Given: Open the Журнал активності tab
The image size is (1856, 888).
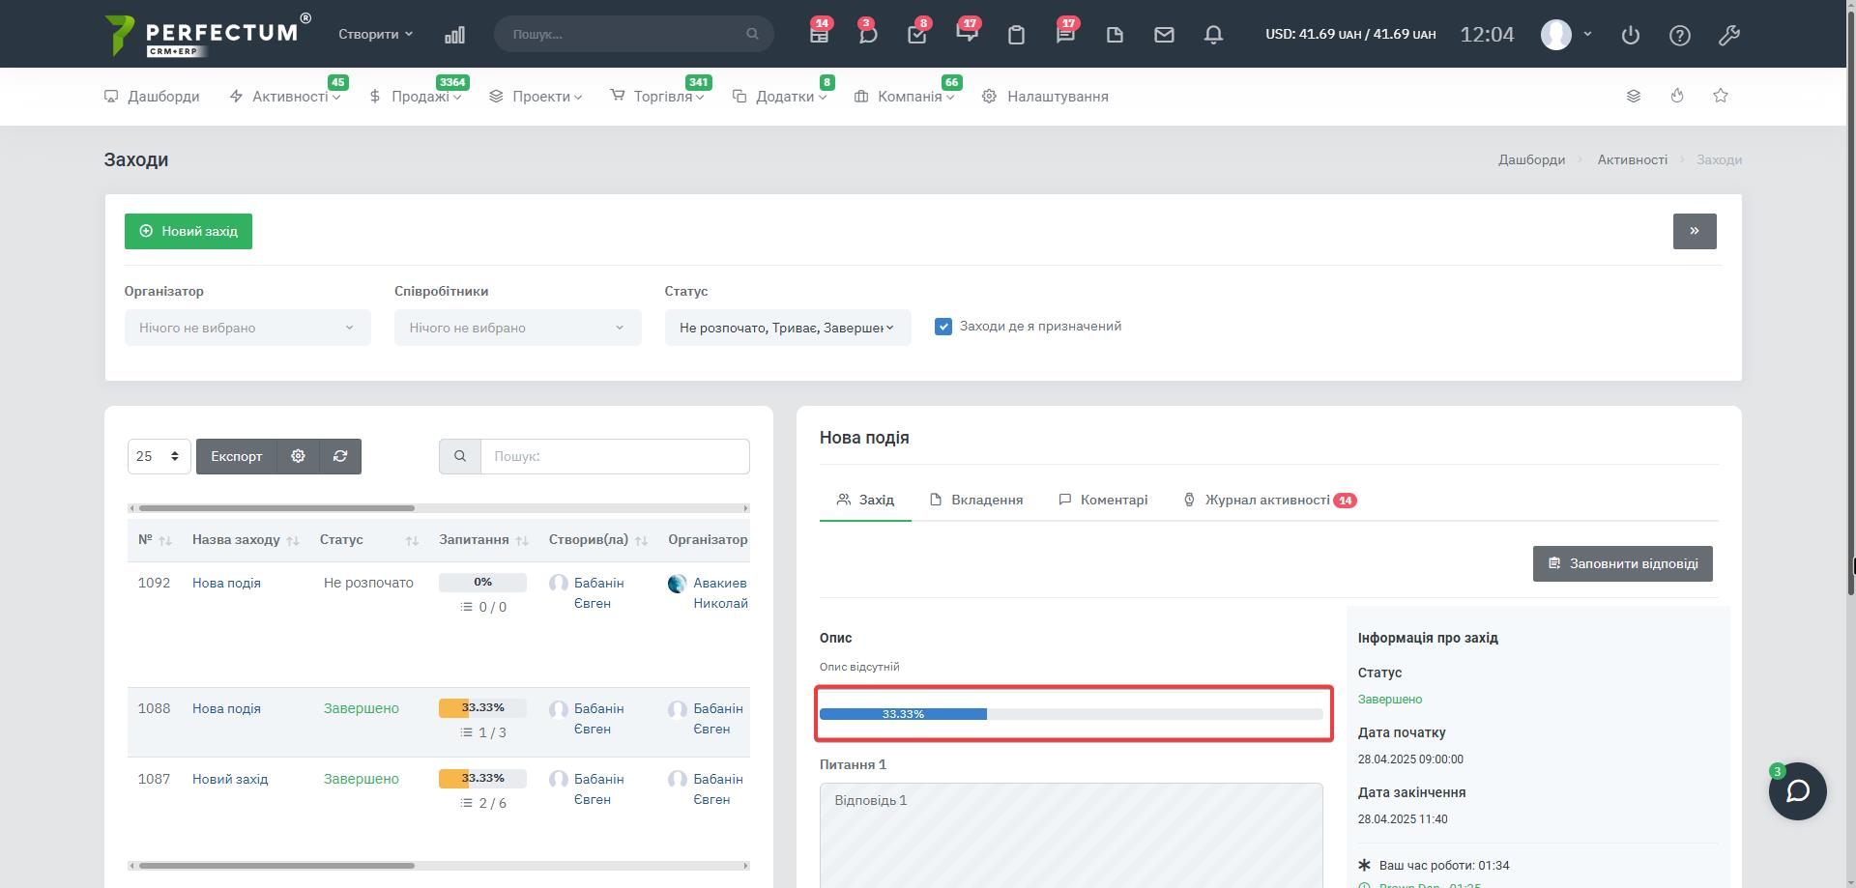Looking at the screenshot, I should 1266,500.
